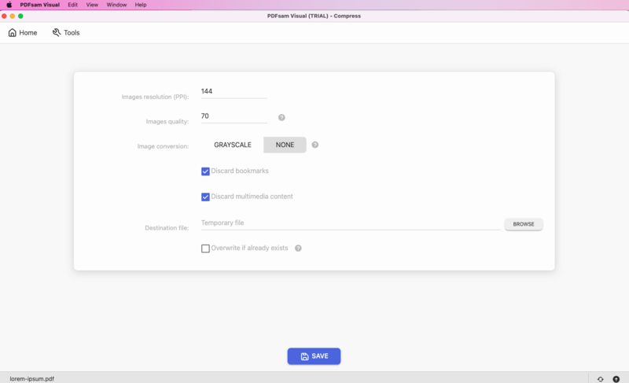Show help for Image conversion
This screenshot has height=383, width=629.
315,145
